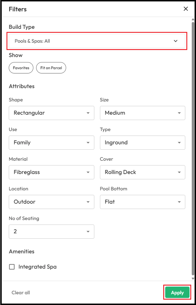This screenshot has width=196, height=305.
Task: Toggle the Favorites filter chip
Action: (21, 68)
